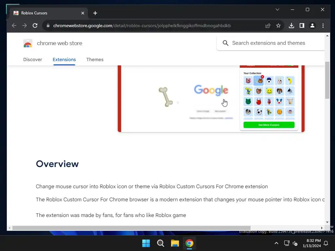This screenshot has height=251, width=335.
Task: Click the search magnifier icon in store
Action: click(225, 43)
